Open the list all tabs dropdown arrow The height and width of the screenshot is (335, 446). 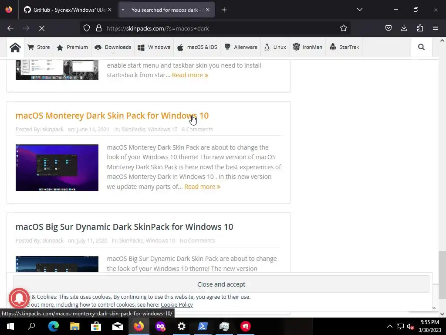[x=360, y=10]
